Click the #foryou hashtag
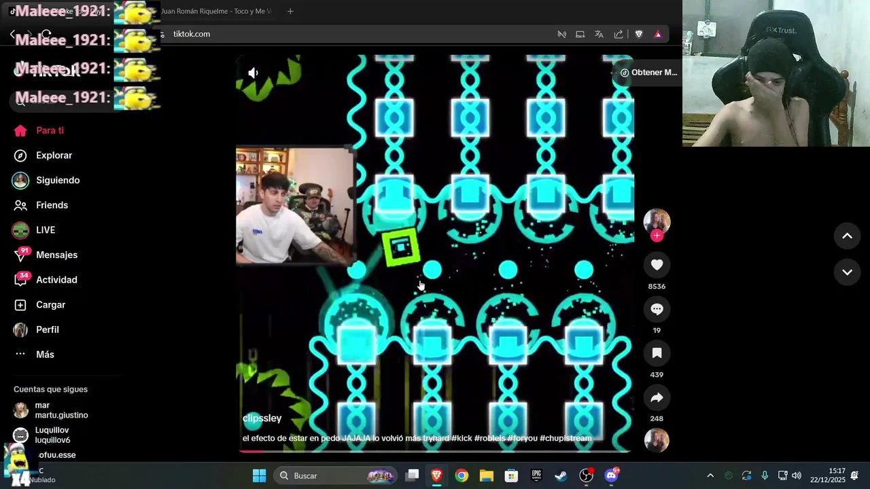This screenshot has height=489, width=870. click(x=522, y=438)
